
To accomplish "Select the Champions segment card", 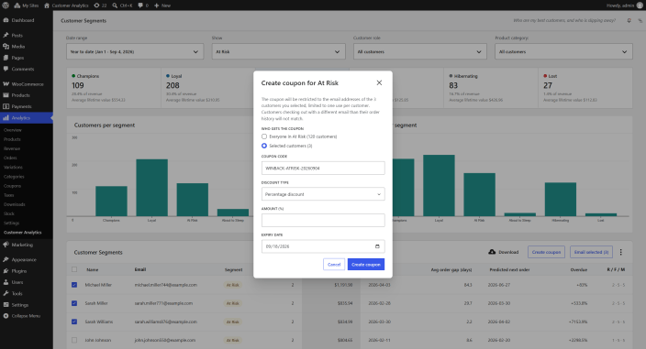I will (114, 88).
